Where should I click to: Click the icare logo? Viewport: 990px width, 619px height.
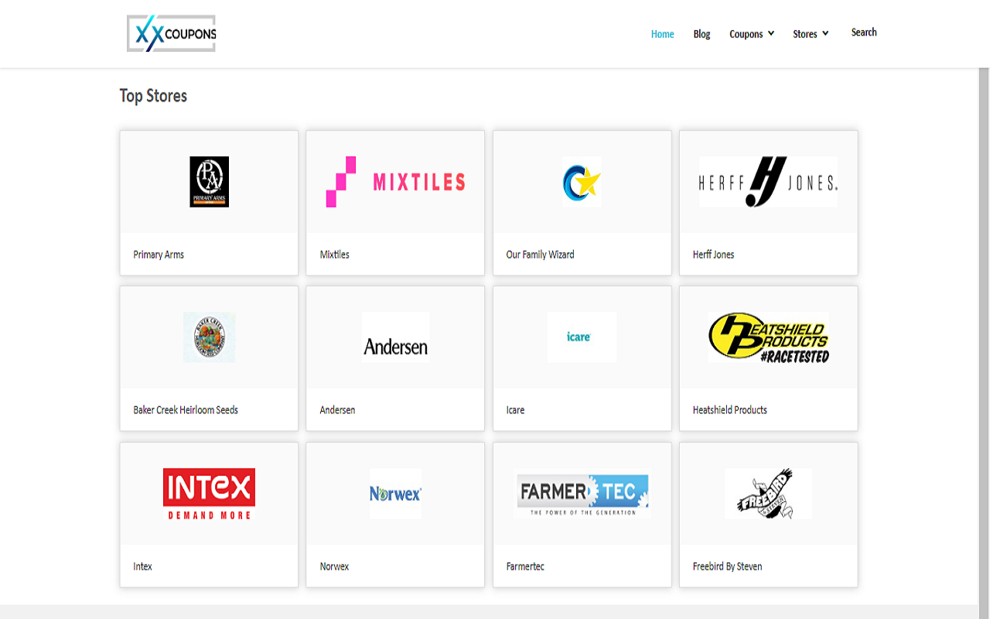(x=582, y=337)
